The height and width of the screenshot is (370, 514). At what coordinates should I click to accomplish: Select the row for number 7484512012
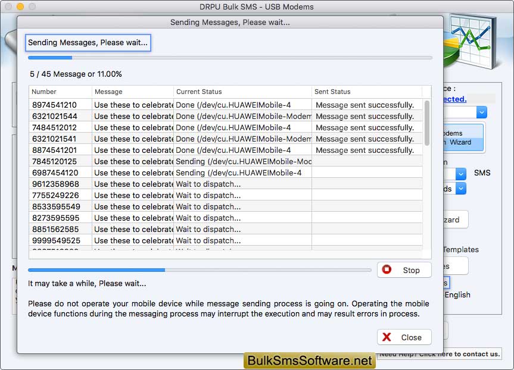pos(226,127)
